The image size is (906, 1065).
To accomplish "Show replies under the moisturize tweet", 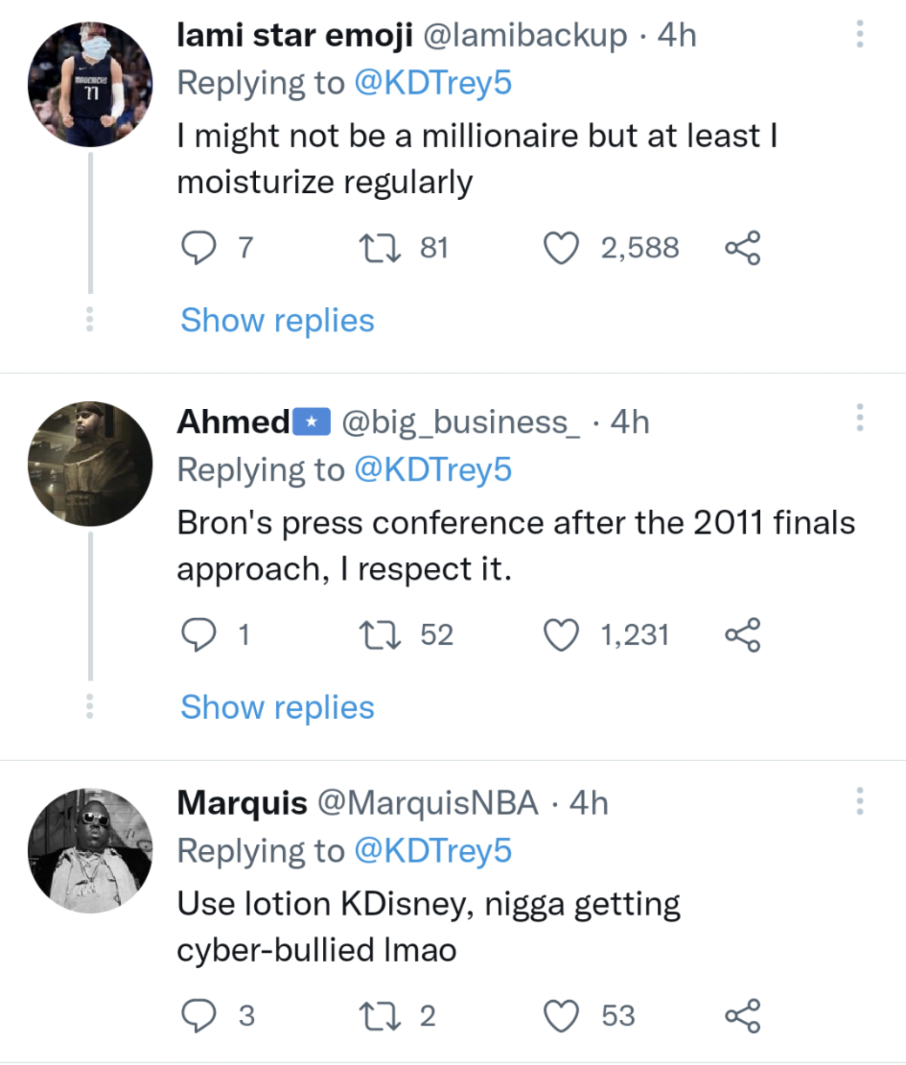I will [277, 320].
